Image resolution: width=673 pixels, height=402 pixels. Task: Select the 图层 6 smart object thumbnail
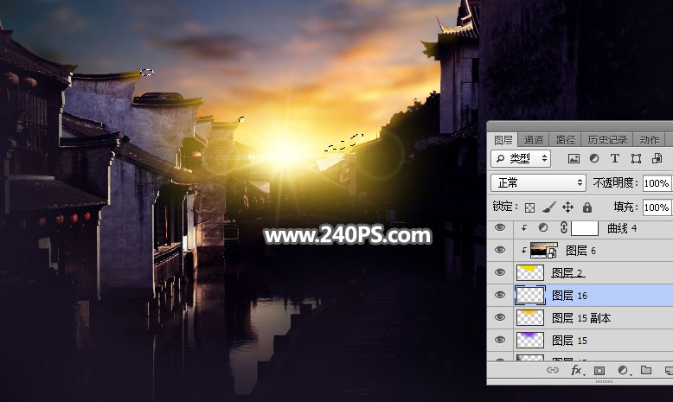[x=544, y=250]
